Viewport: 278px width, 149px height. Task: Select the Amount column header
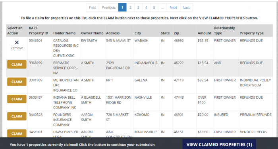205,33
